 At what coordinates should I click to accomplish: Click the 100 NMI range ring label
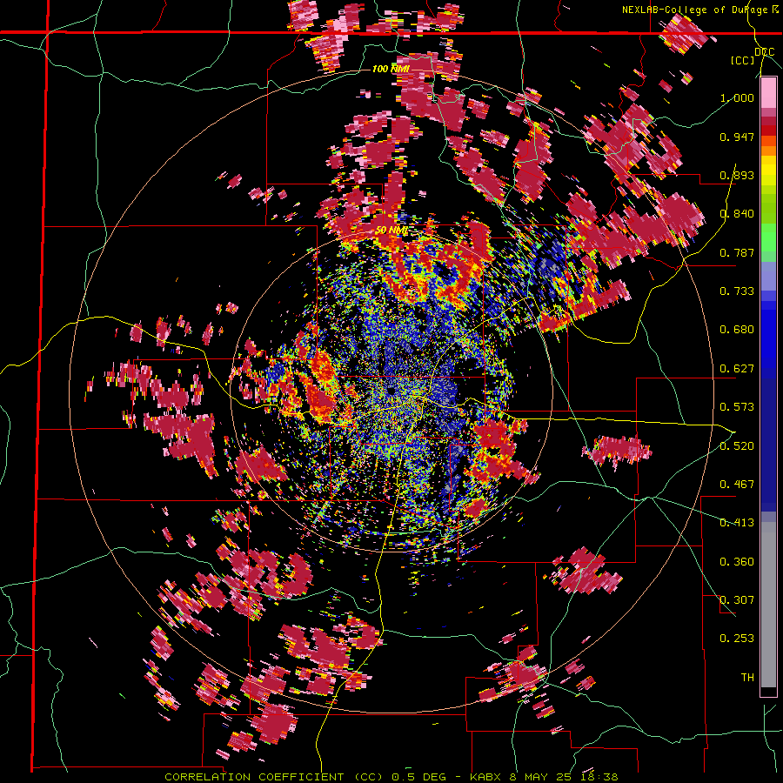coord(391,69)
